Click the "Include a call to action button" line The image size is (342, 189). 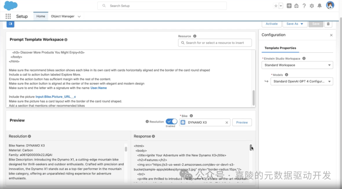(x=45, y=74)
